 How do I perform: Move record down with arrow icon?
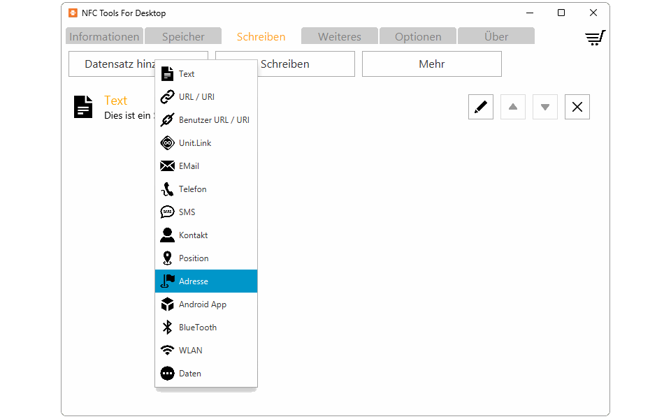pyautogui.click(x=545, y=107)
